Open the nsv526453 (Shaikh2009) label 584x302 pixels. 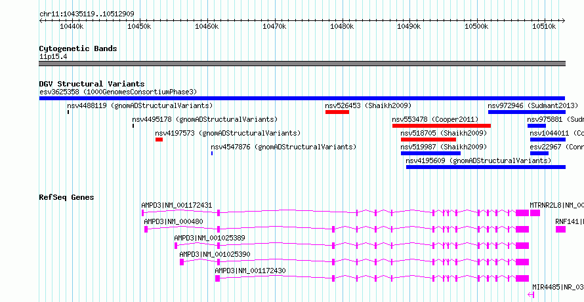[368, 105]
